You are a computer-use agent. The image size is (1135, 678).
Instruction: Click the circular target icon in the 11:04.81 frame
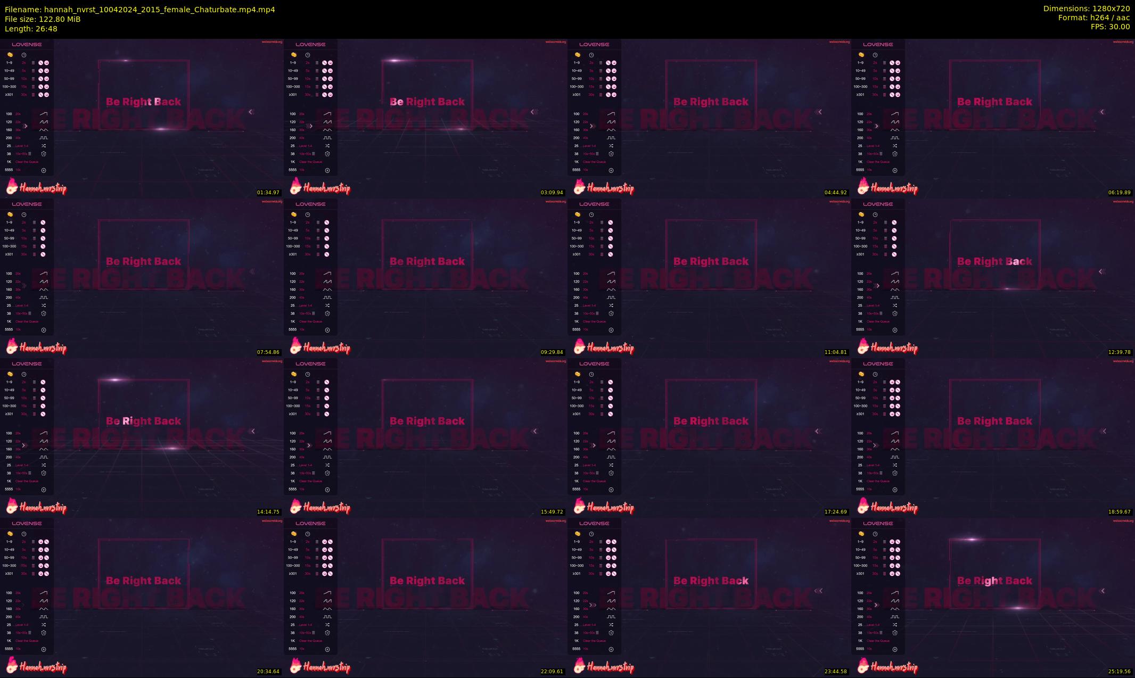(x=611, y=330)
